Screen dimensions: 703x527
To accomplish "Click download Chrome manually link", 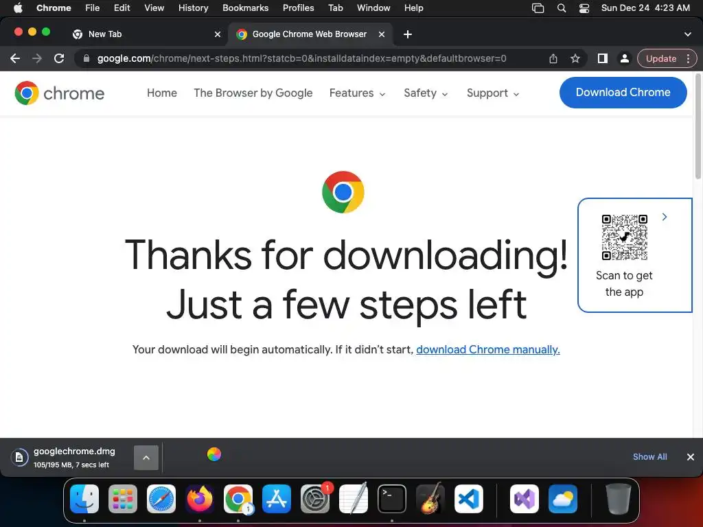I will tap(488, 349).
